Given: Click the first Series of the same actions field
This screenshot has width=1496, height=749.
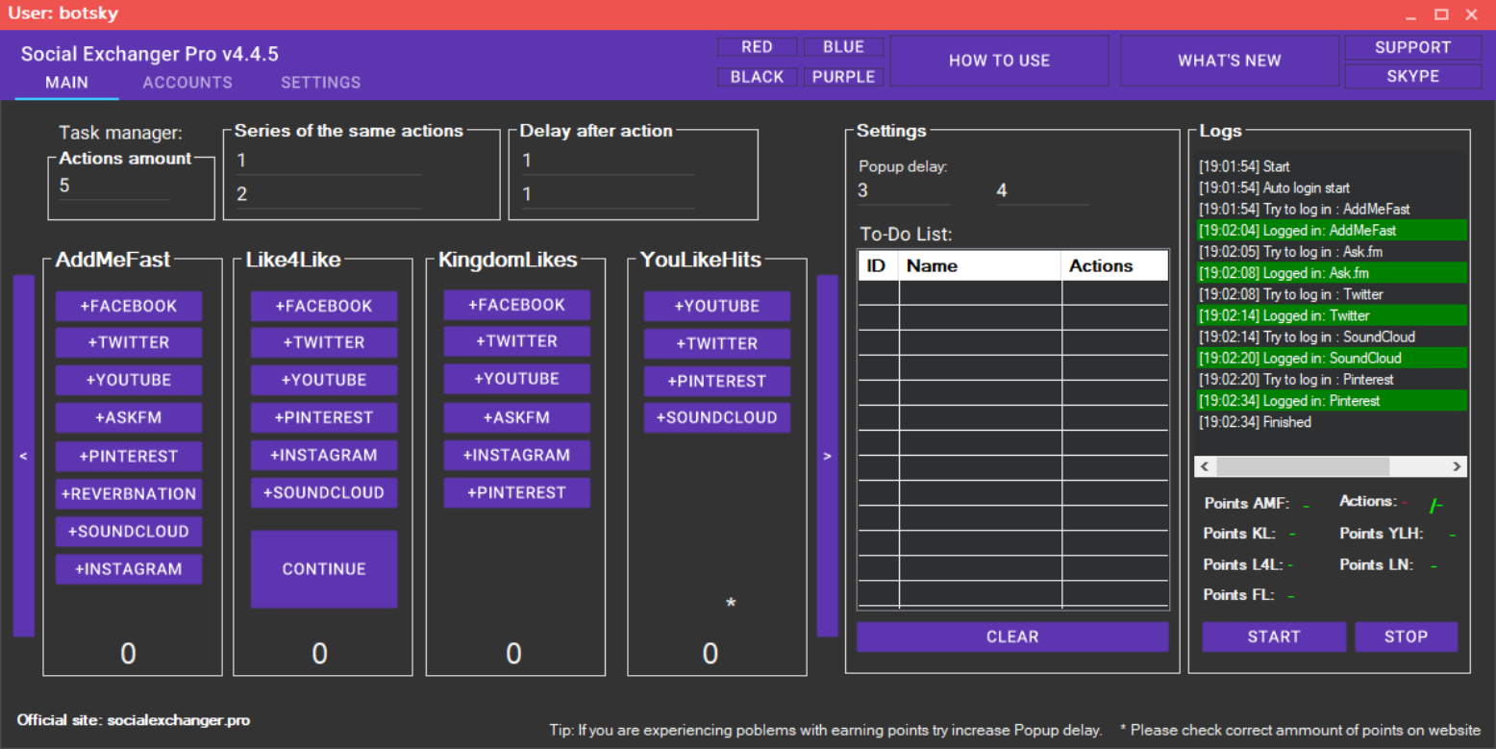Looking at the screenshot, I should [328, 161].
